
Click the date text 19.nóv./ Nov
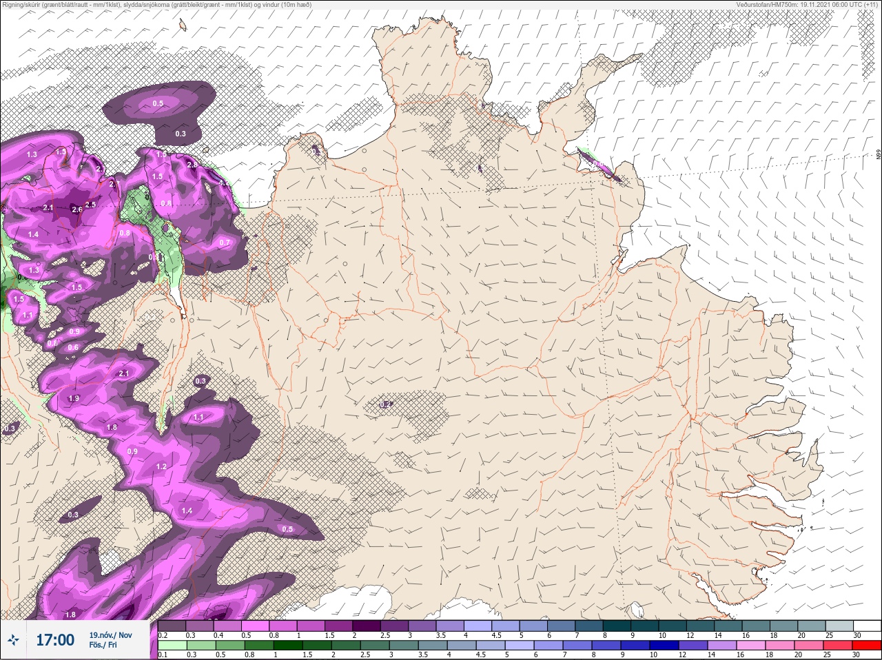click(111, 635)
